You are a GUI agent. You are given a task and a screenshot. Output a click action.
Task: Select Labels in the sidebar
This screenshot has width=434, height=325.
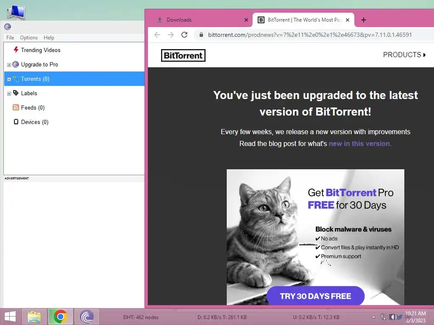click(29, 93)
